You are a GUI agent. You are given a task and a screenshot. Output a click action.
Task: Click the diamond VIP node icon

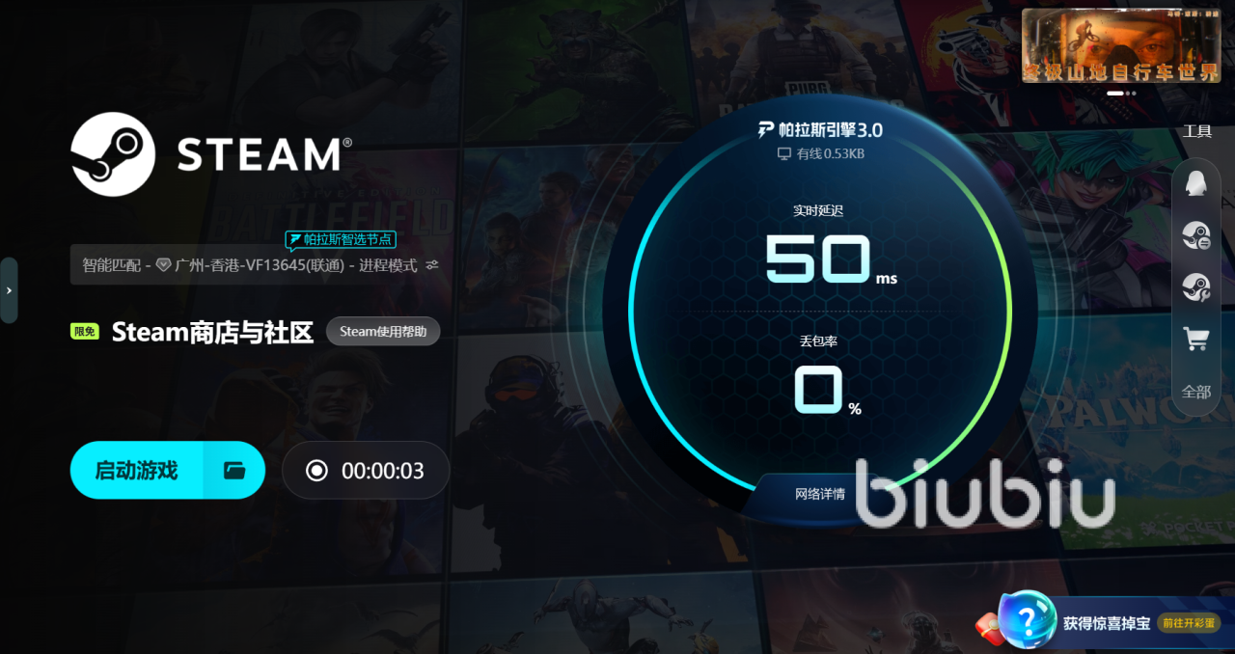click(x=164, y=264)
